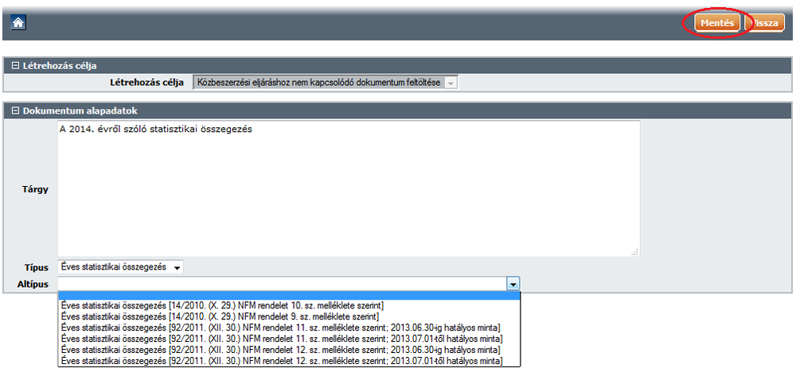Choose the 14/2010 rendelet 10. sz. melléklete option
Screen dimensions: 796x372
coord(223,305)
